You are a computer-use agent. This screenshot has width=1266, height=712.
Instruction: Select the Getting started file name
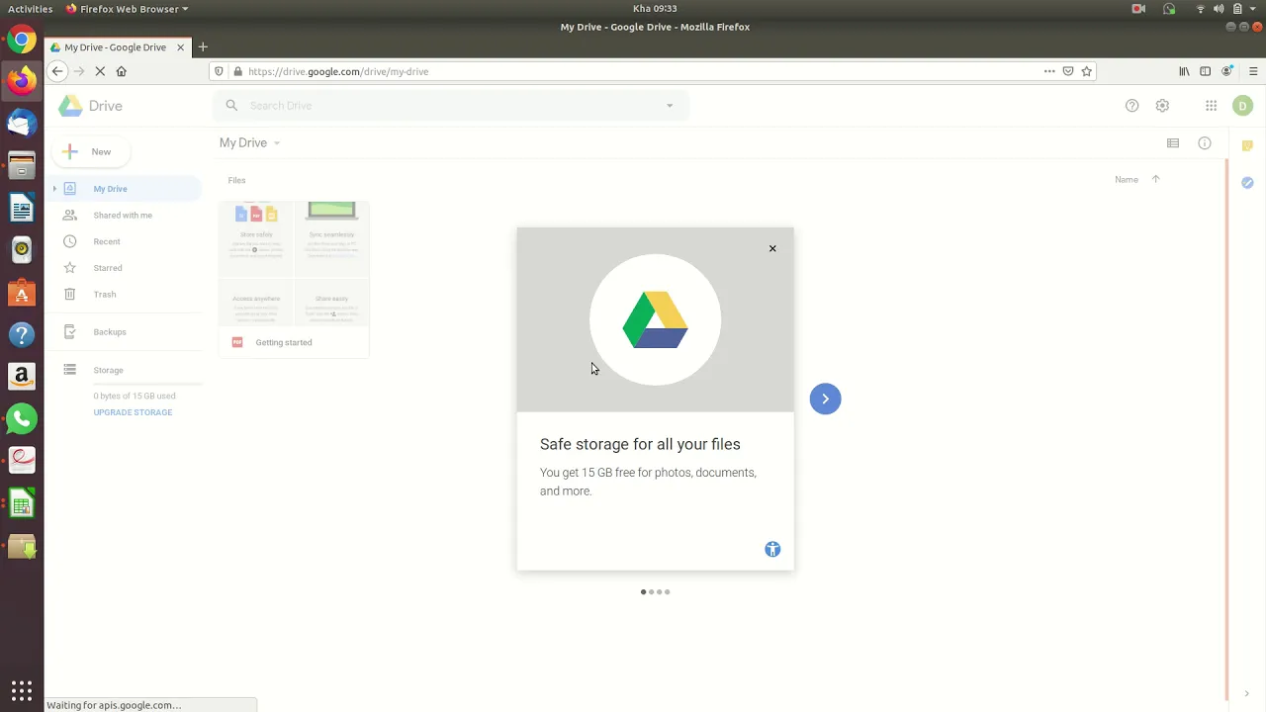point(284,342)
